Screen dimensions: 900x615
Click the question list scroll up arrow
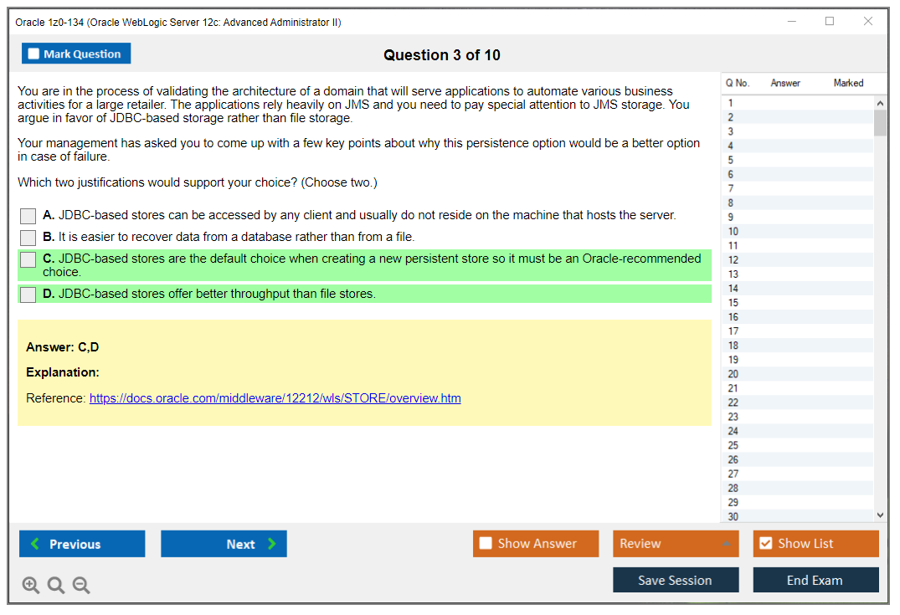point(880,103)
